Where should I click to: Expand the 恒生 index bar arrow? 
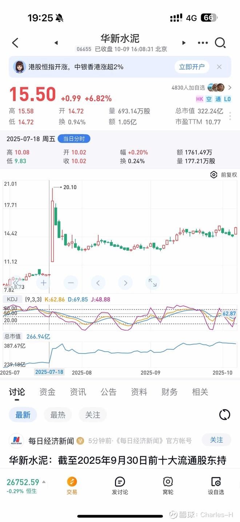coord(44,482)
